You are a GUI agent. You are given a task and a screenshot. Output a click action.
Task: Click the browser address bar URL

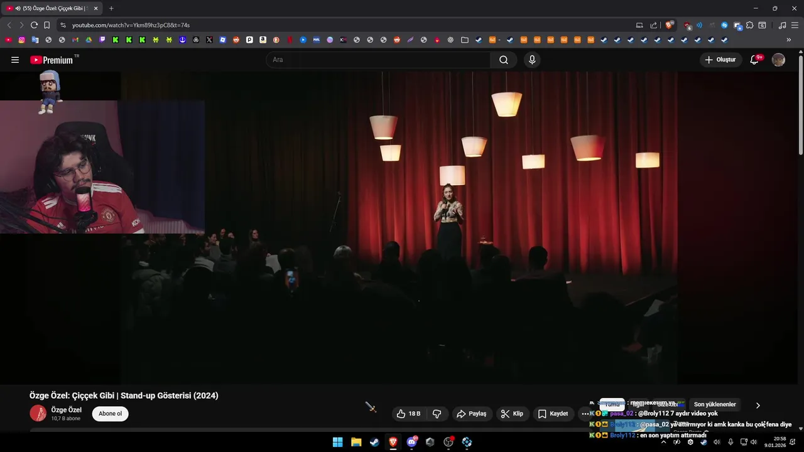[131, 25]
